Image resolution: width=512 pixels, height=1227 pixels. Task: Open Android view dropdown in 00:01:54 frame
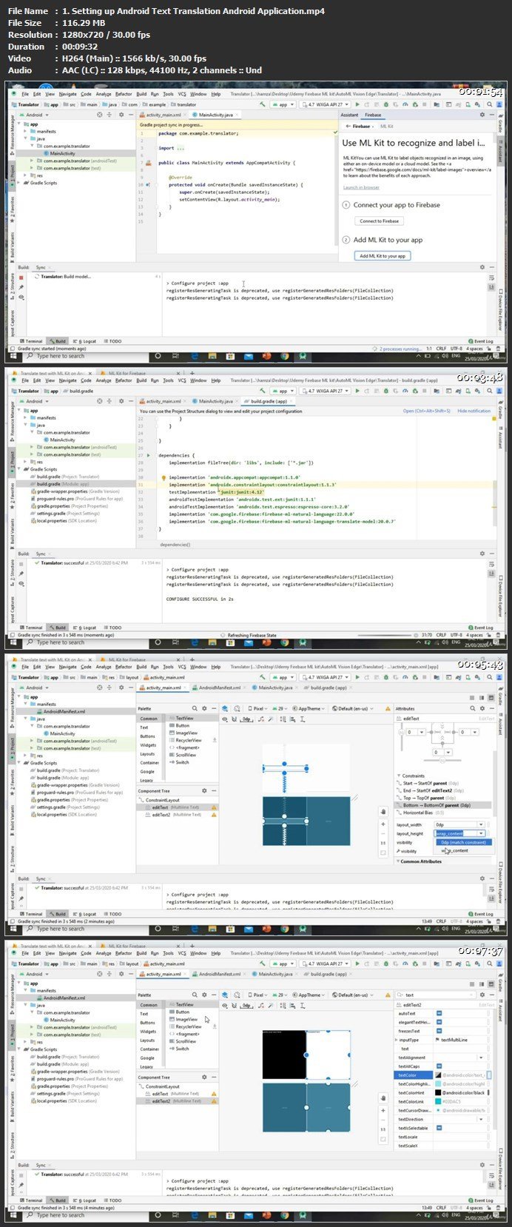pos(35,115)
